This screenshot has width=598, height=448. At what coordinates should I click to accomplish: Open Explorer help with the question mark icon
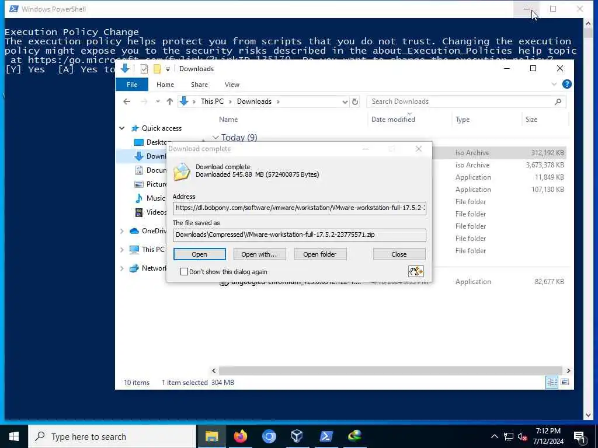pos(566,84)
